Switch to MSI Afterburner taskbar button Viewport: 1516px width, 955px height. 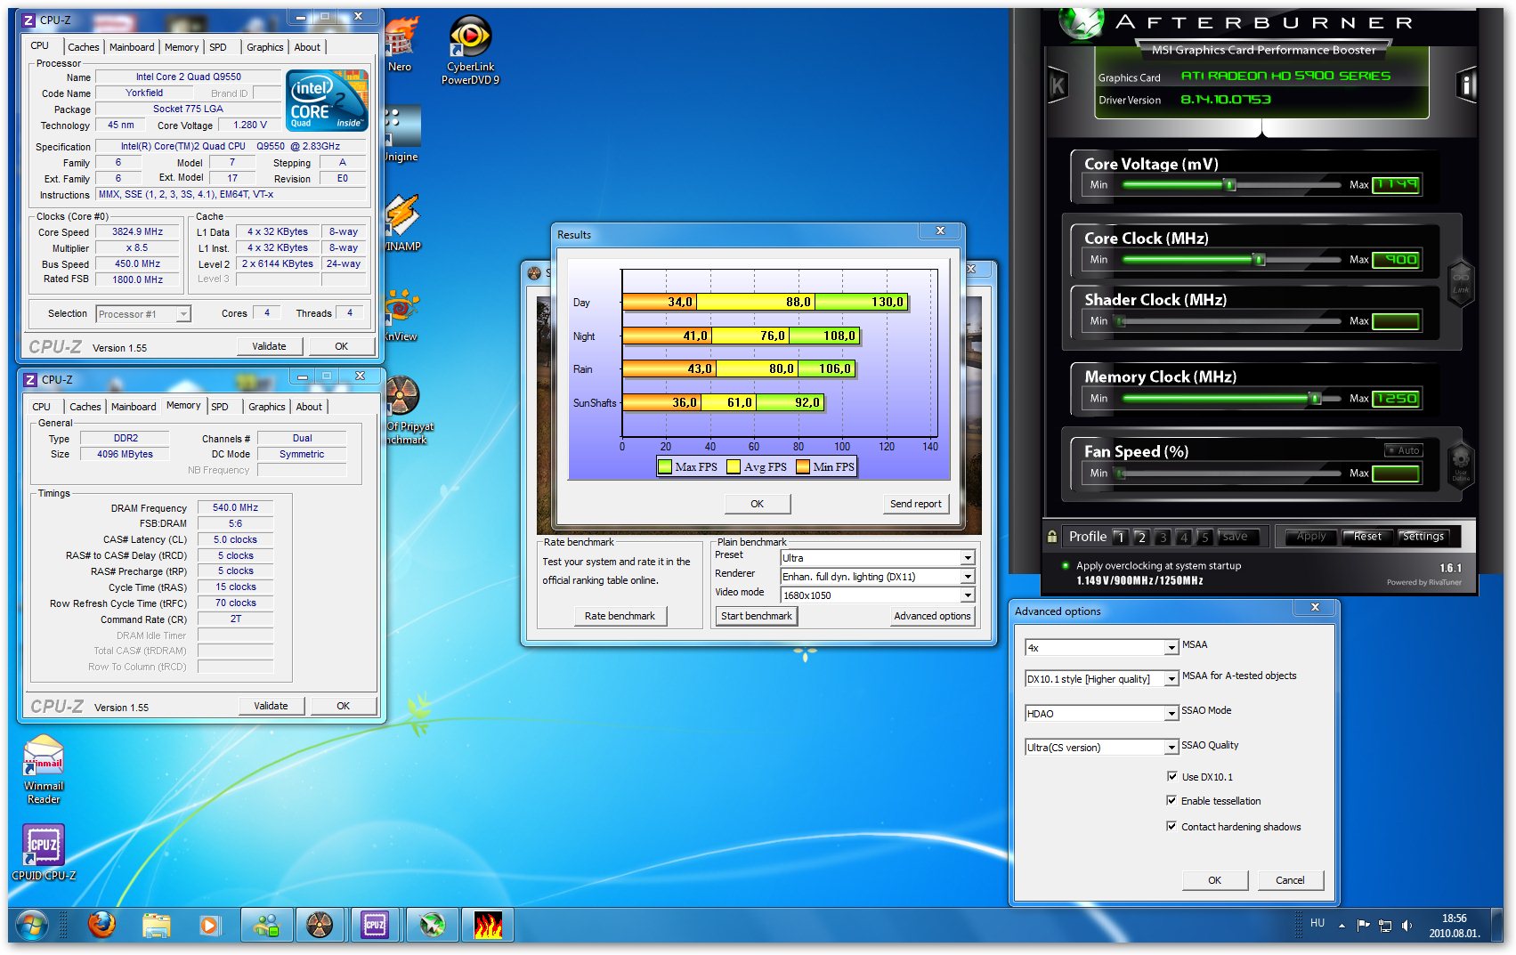coord(432,926)
